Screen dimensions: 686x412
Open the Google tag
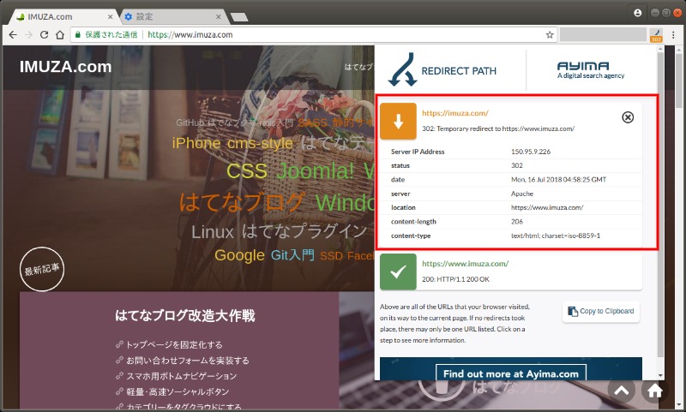239,255
